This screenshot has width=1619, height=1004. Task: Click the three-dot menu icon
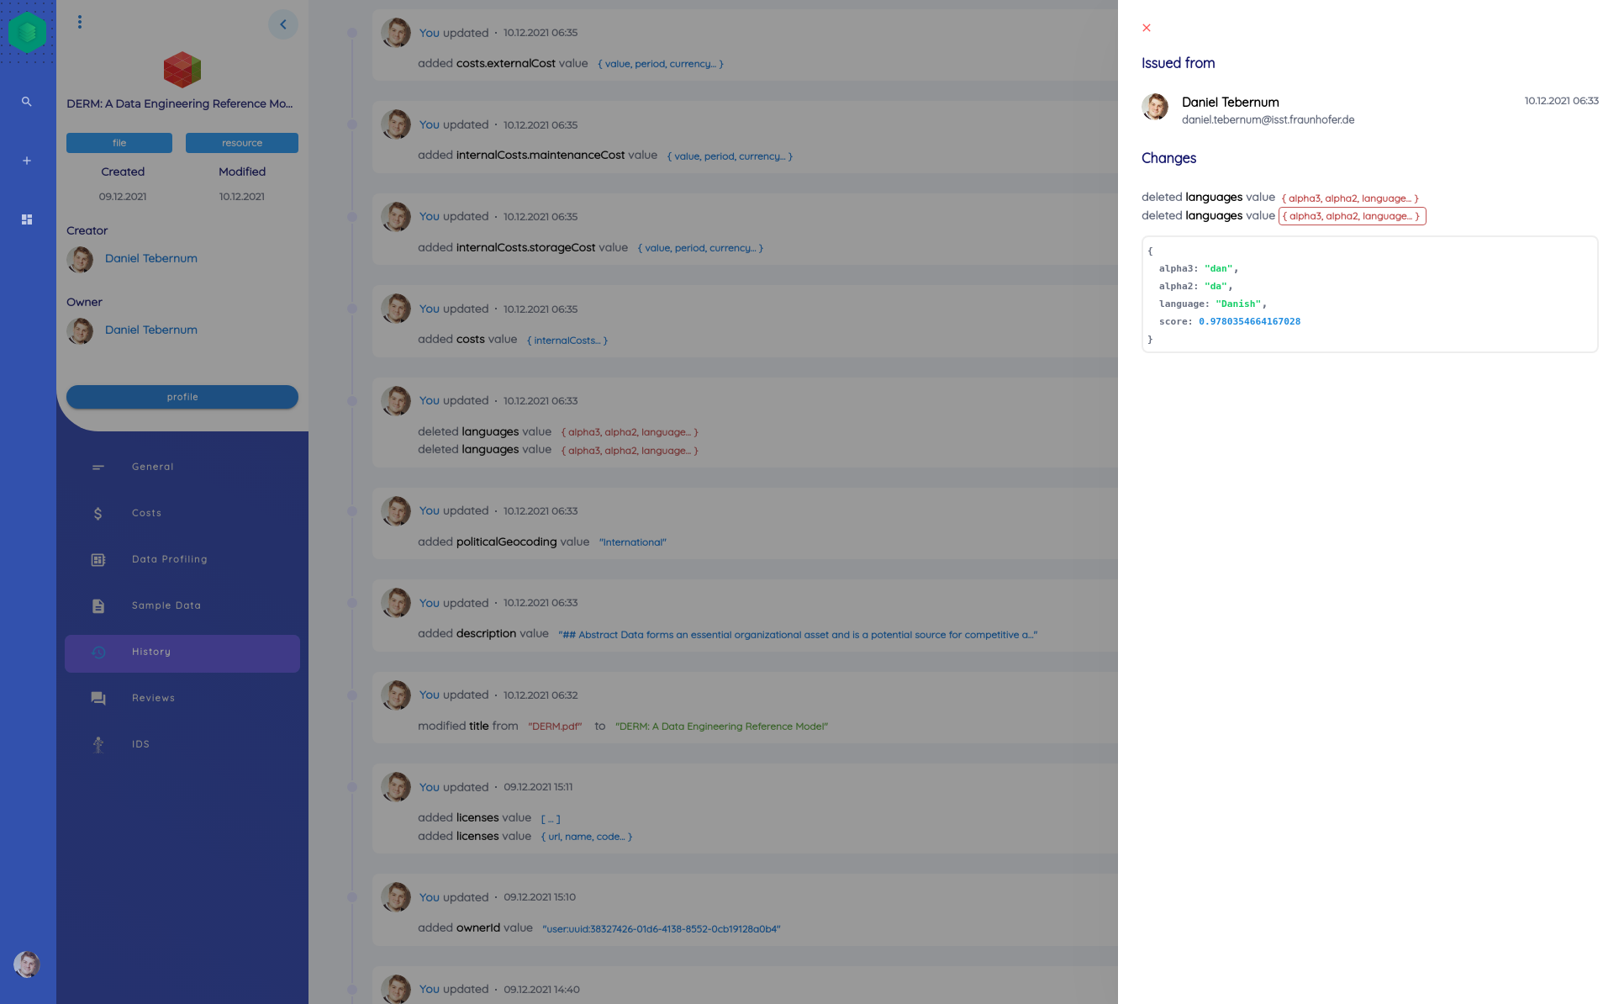pyautogui.click(x=79, y=19)
